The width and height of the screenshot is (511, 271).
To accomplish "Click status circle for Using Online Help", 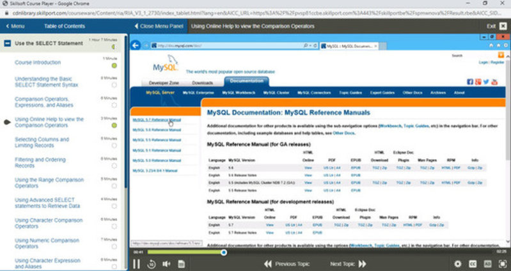I will coord(114,125).
